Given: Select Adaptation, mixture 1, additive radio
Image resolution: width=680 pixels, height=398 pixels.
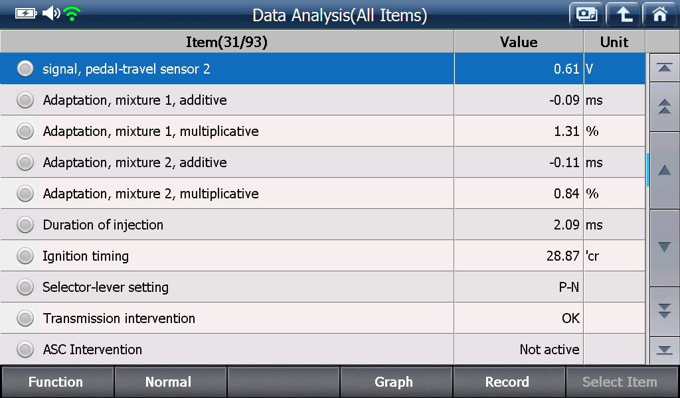Looking at the screenshot, I should tap(25, 100).
